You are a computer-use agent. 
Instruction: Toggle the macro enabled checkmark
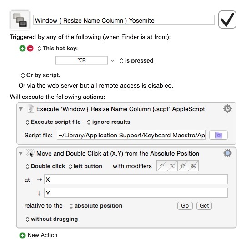coord(227,19)
